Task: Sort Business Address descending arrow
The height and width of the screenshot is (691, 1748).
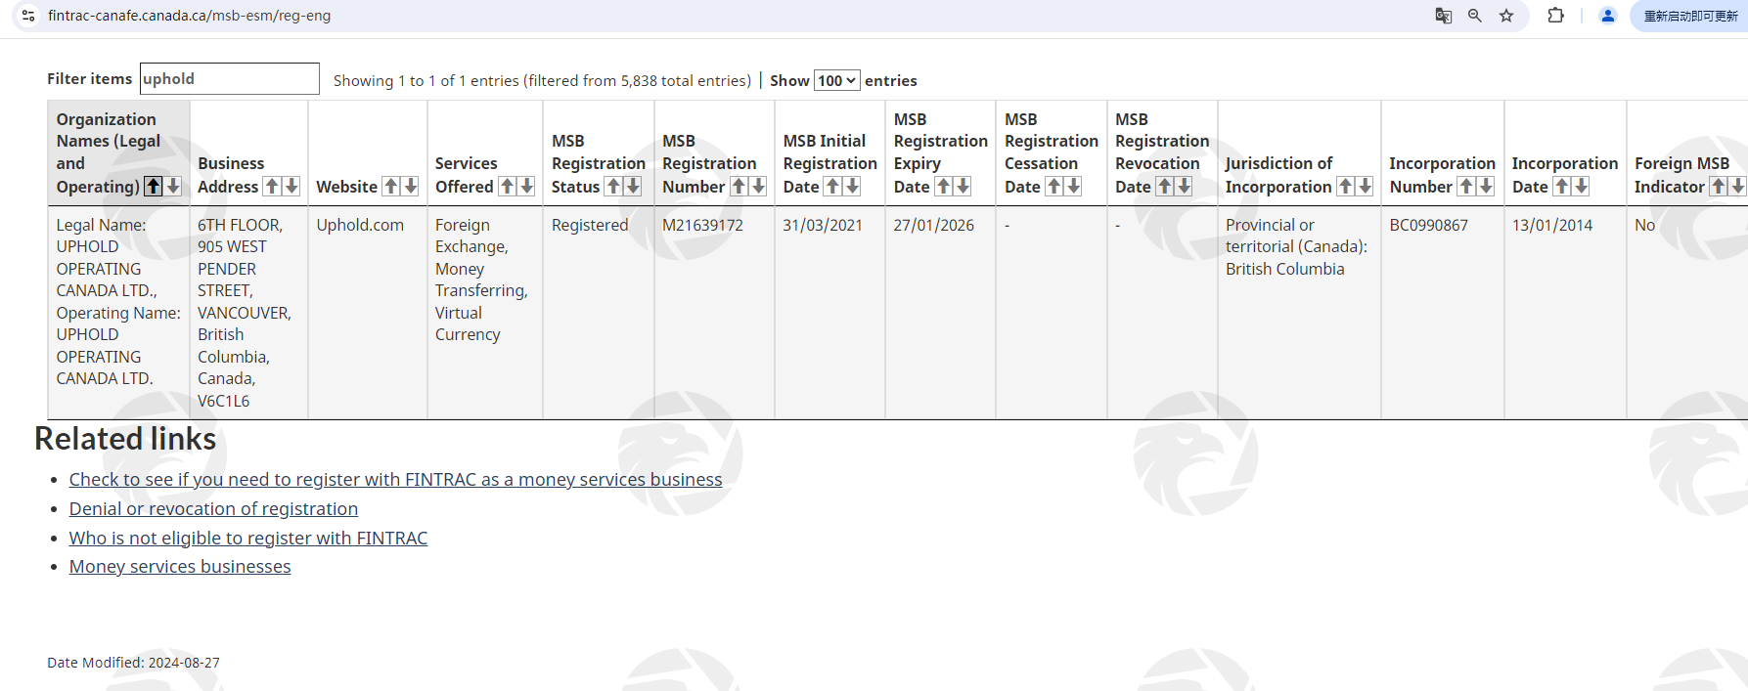Action: pyautogui.click(x=291, y=186)
